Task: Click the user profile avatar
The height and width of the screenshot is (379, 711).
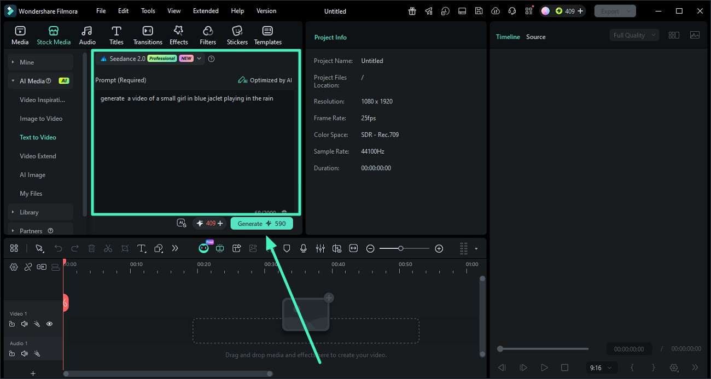Action: coord(545,11)
